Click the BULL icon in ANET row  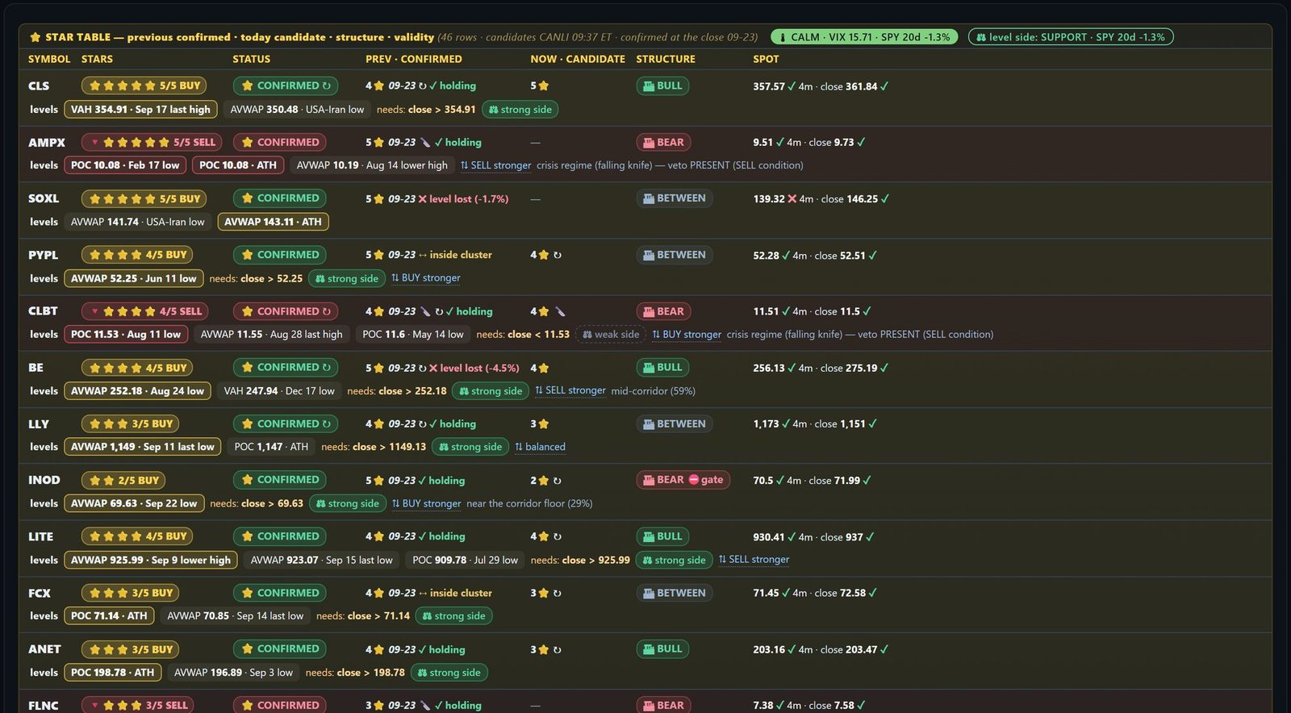pos(648,648)
